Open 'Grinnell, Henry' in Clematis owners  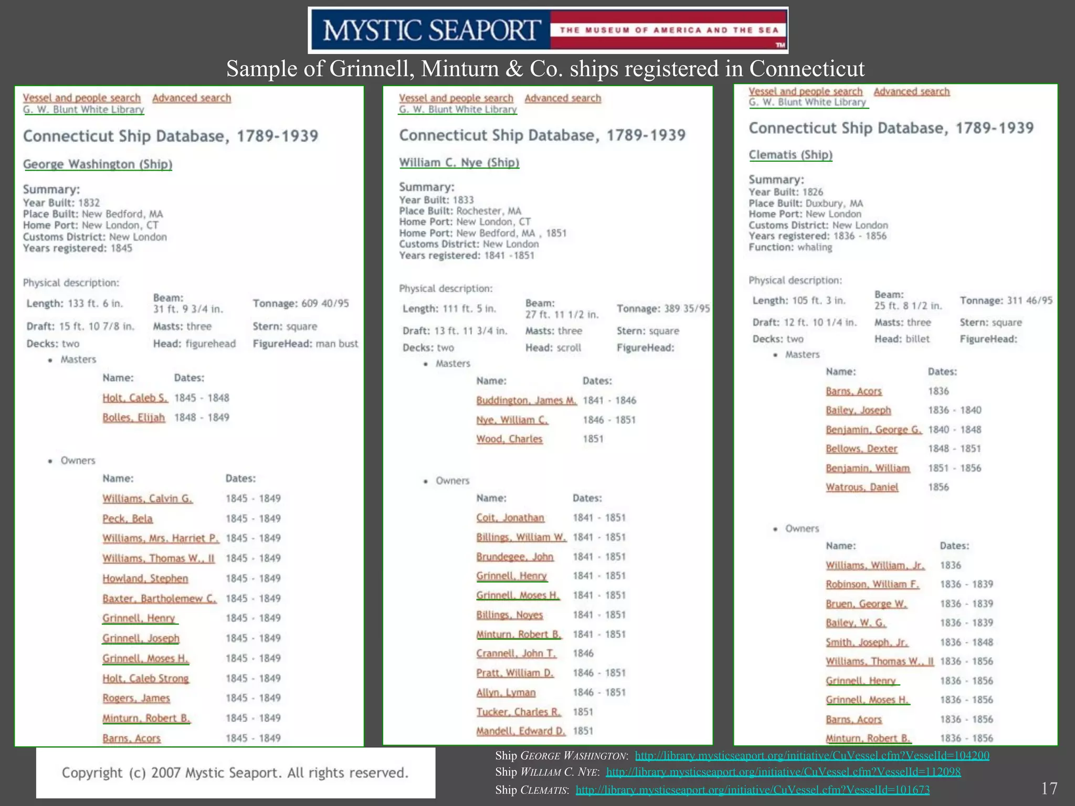(861, 681)
